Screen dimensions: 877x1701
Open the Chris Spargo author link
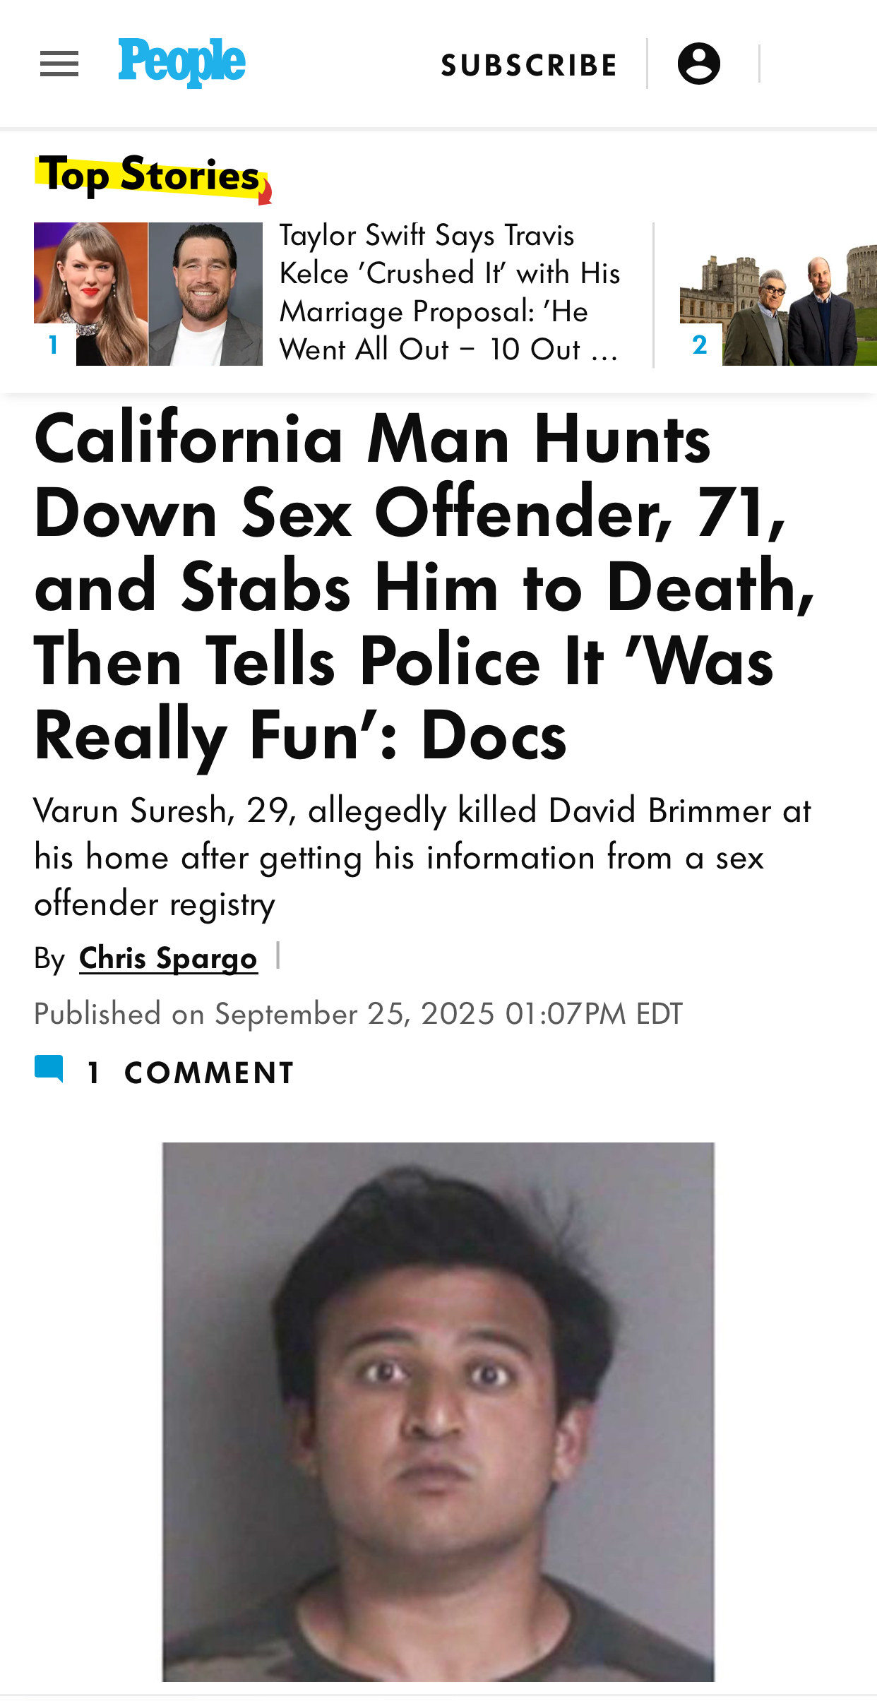click(168, 958)
